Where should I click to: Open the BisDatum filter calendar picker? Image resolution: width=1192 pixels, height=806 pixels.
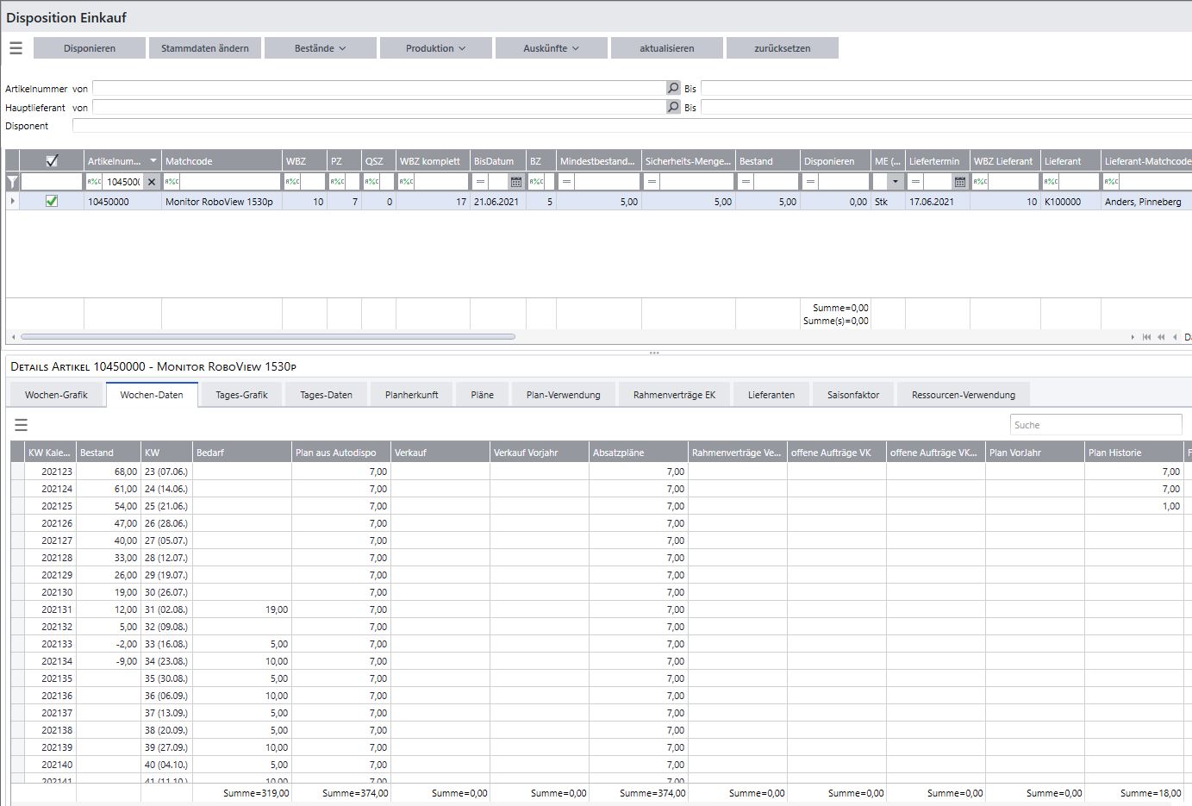pos(516,182)
